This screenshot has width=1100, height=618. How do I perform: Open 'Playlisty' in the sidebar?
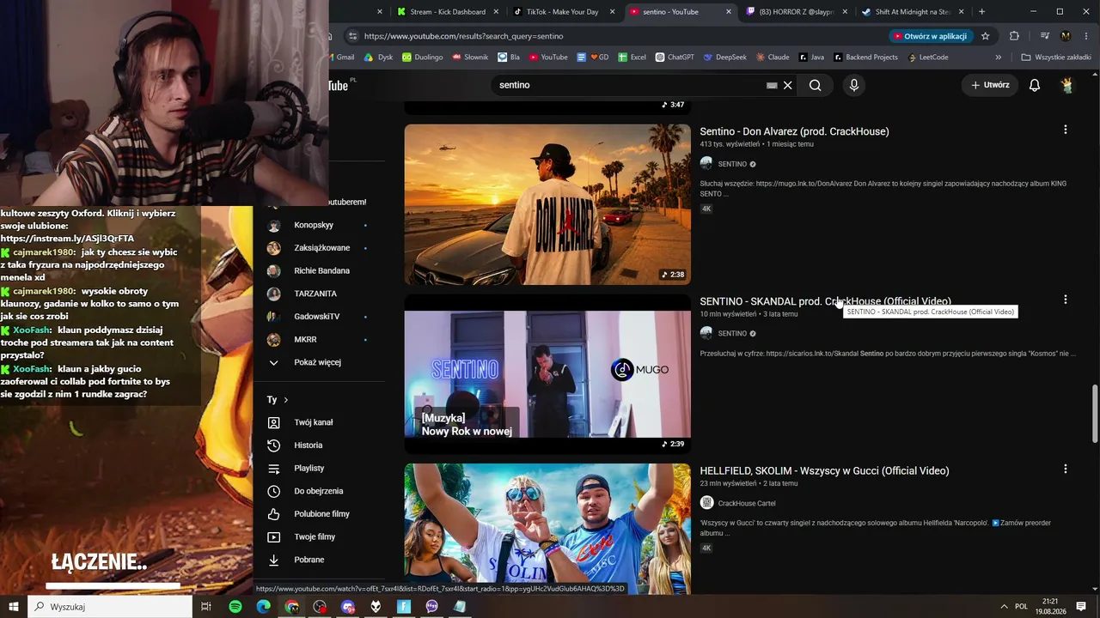[296, 468]
